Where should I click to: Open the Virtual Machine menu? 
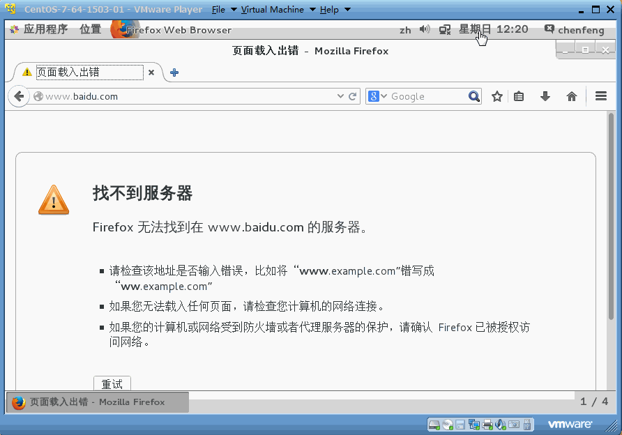coord(278,10)
